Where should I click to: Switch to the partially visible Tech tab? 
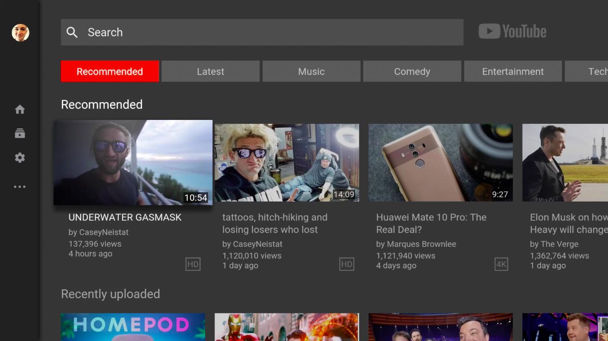point(587,71)
